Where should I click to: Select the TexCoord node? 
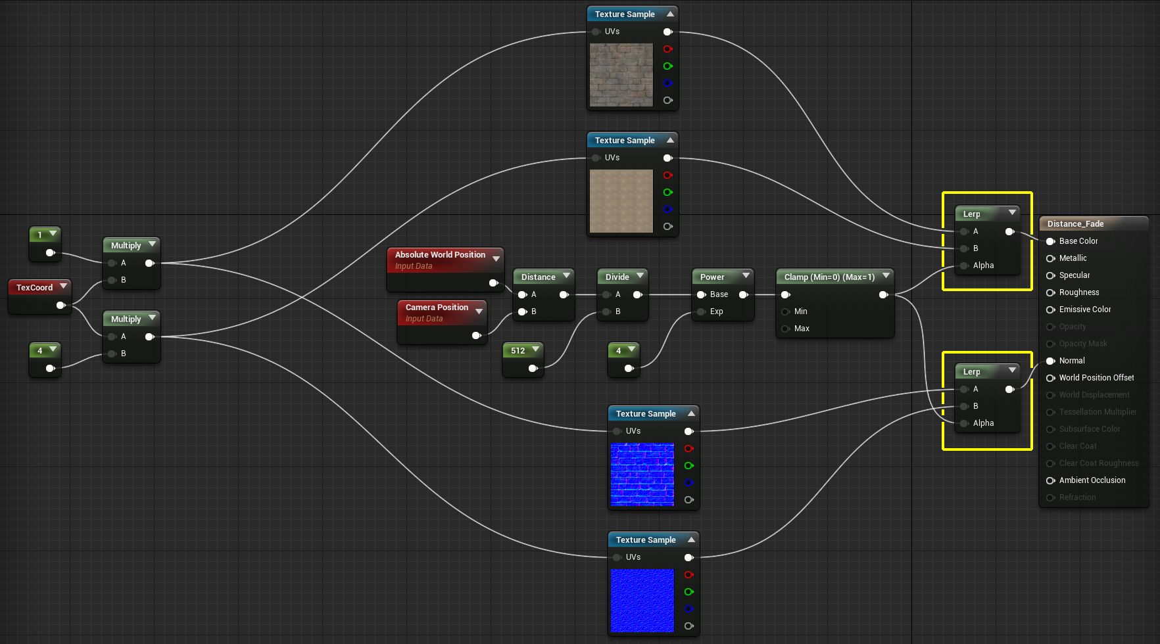(x=36, y=287)
